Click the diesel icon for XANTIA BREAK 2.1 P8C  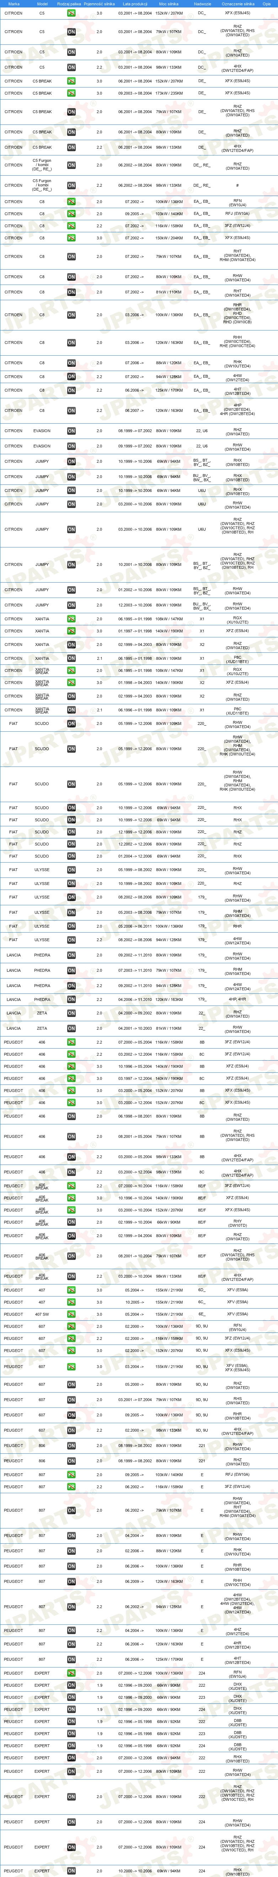click(x=71, y=710)
